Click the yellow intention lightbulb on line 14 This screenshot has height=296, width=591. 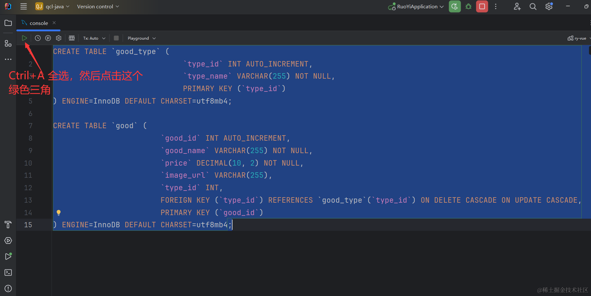point(59,213)
